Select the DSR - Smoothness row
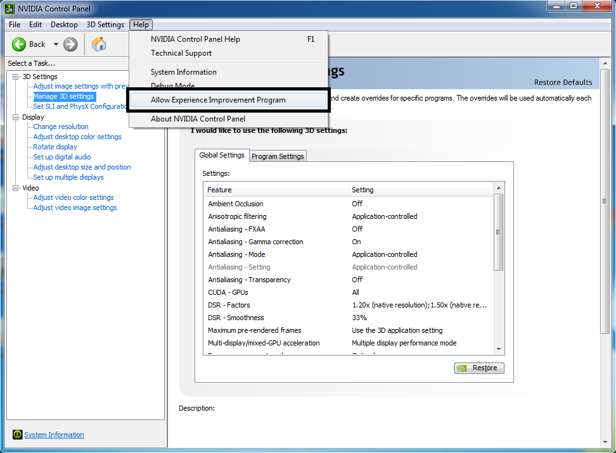 point(348,318)
